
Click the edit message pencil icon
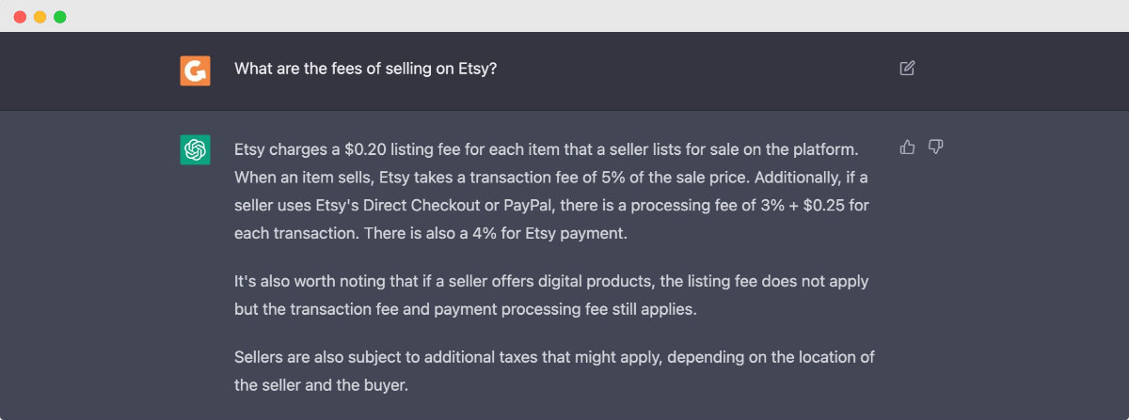pos(907,68)
